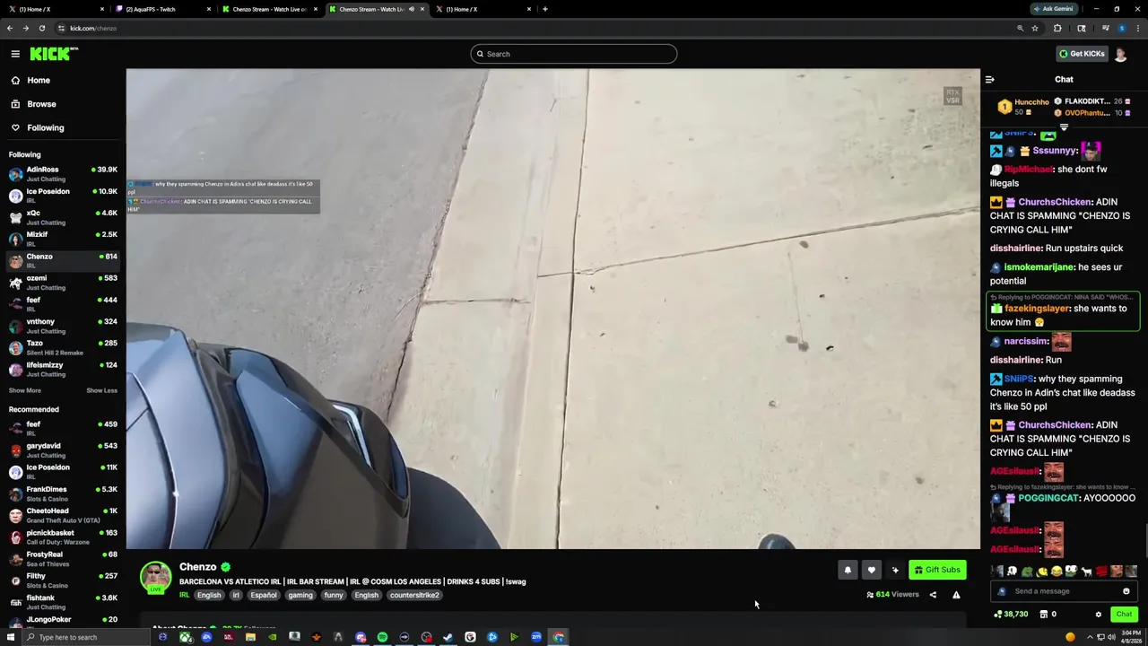Expand Following list with Show More
This screenshot has width=1148, height=646.
(x=25, y=390)
